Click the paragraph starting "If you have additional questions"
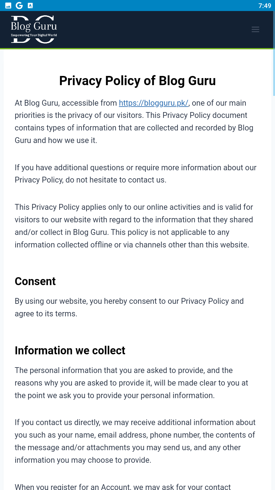Screen dimensions: 275x490 coord(135,174)
